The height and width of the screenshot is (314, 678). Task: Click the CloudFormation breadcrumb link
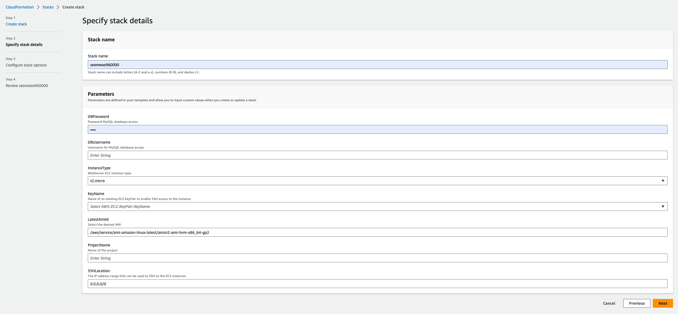coord(20,7)
